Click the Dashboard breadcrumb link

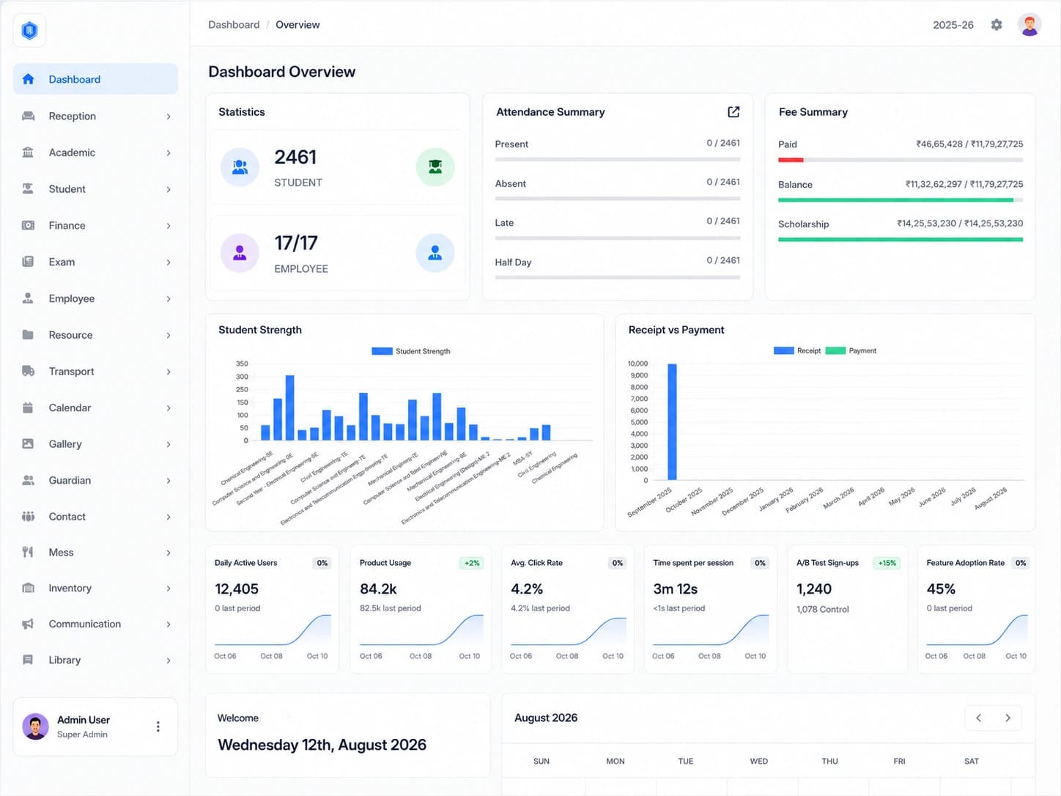pyautogui.click(x=234, y=25)
